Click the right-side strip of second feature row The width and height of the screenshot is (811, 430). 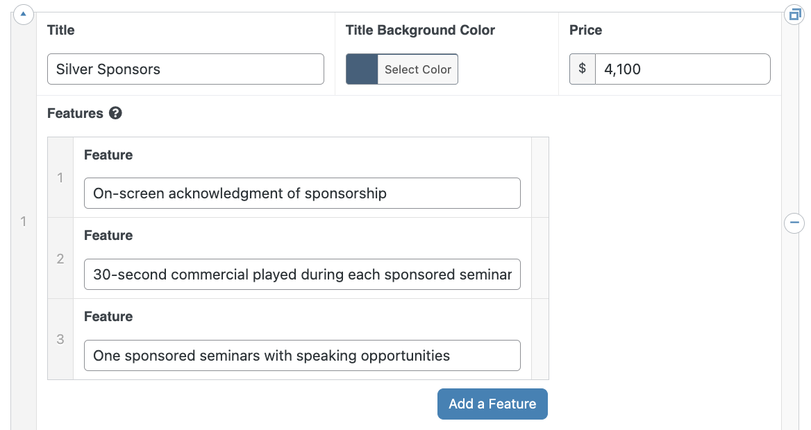(540, 259)
